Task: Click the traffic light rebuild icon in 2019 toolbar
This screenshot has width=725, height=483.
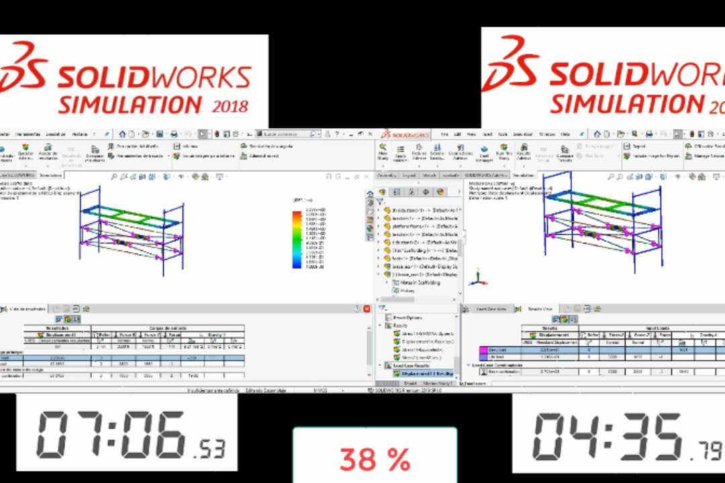Action: [x=691, y=134]
